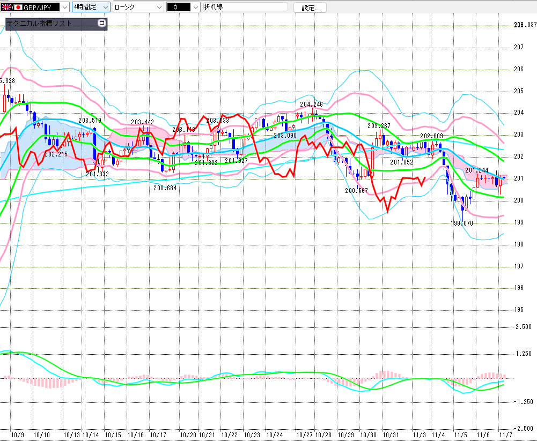Click the candlestick icon in the black box
Image resolution: width=537 pixels, height=441 pixels.
[x=176, y=8]
